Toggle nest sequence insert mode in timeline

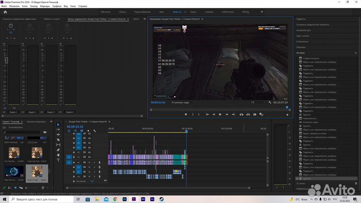[x=69, y=131]
